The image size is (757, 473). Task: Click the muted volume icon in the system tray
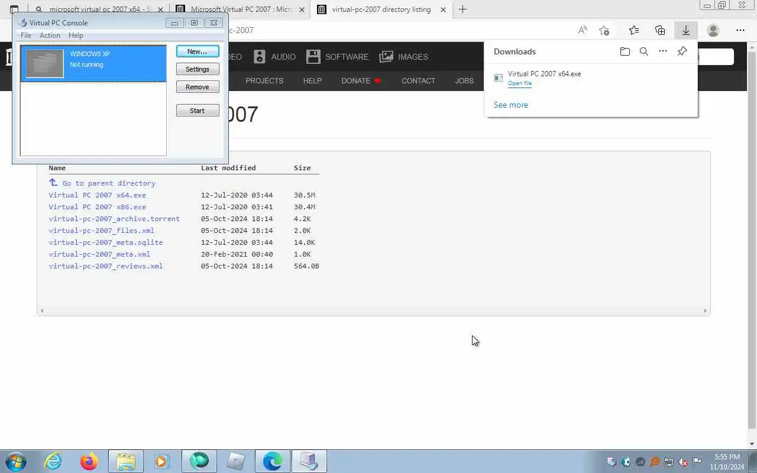pos(683,462)
